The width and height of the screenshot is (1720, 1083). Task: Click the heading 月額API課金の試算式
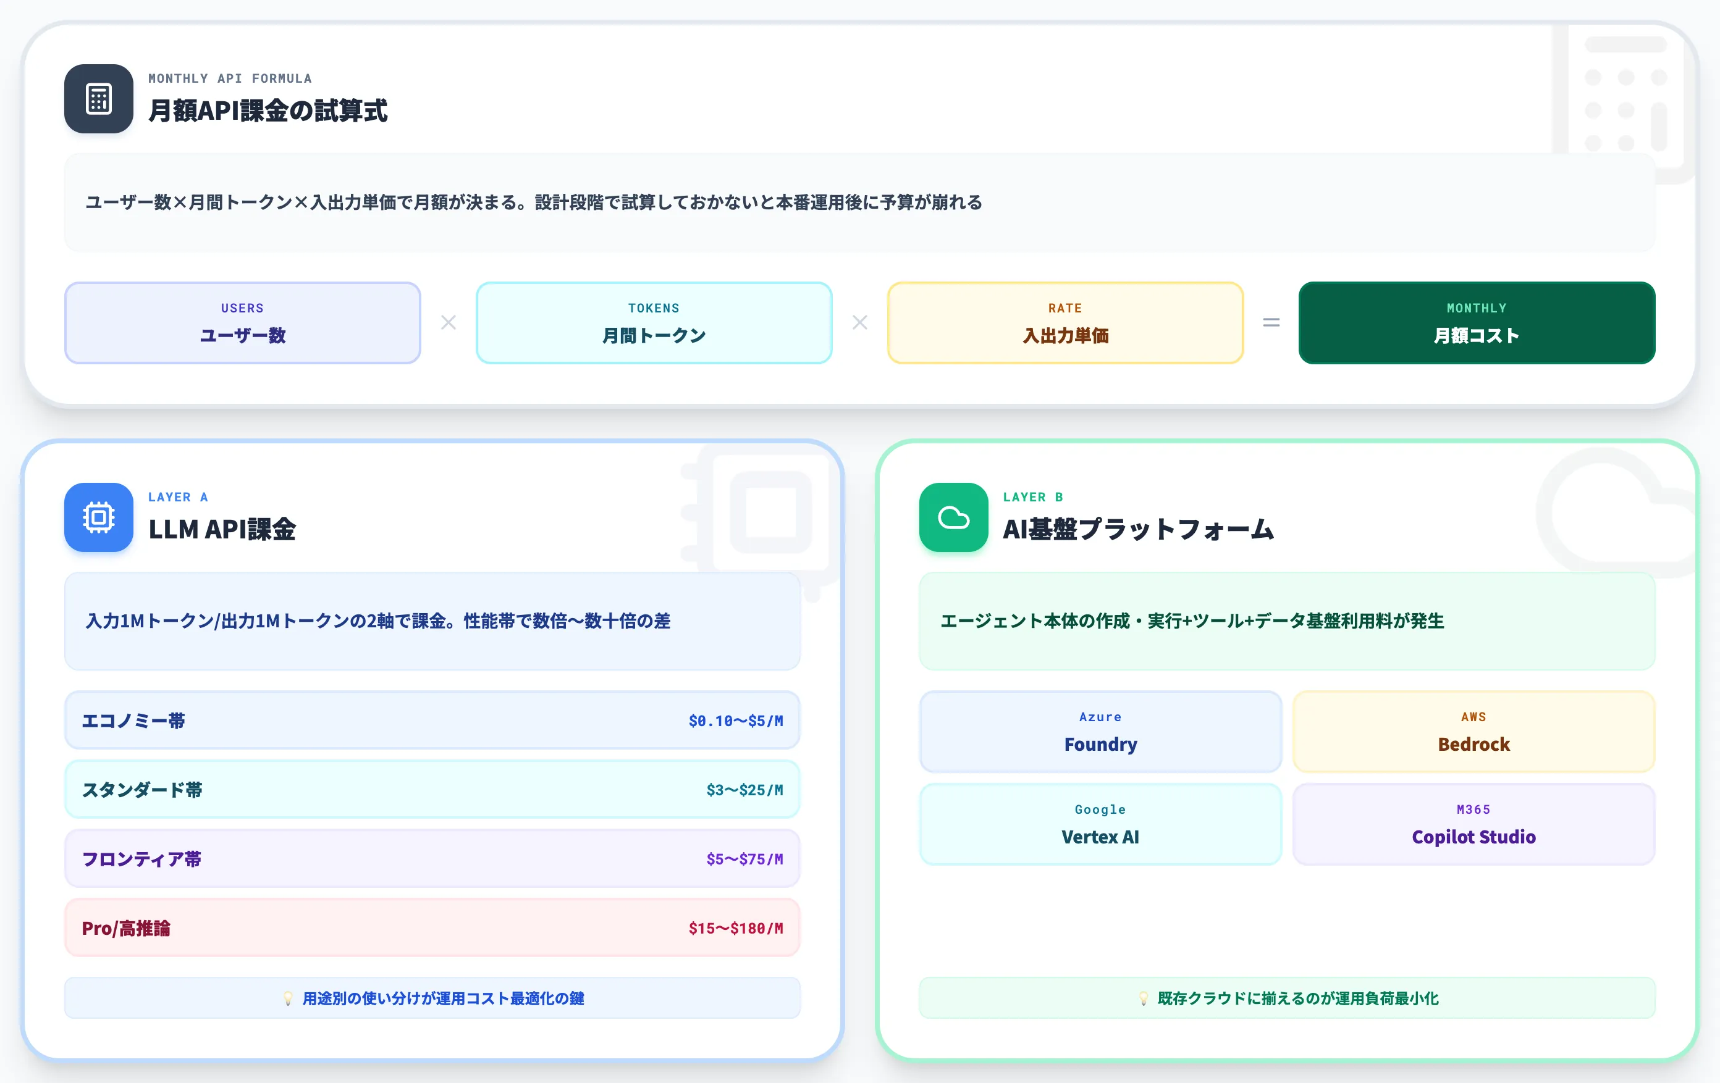(268, 111)
